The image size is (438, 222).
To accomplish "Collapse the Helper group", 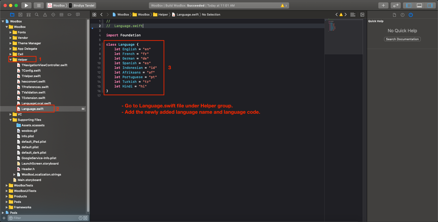I will click(x=11, y=60).
